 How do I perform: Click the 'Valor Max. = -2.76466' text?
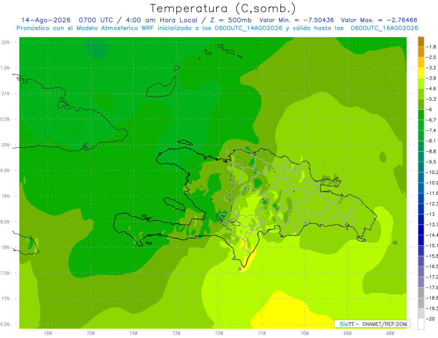point(379,20)
